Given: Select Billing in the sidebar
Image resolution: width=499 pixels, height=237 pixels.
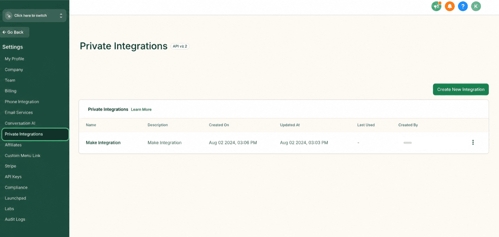Looking at the screenshot, I should [x=11, y=91].
